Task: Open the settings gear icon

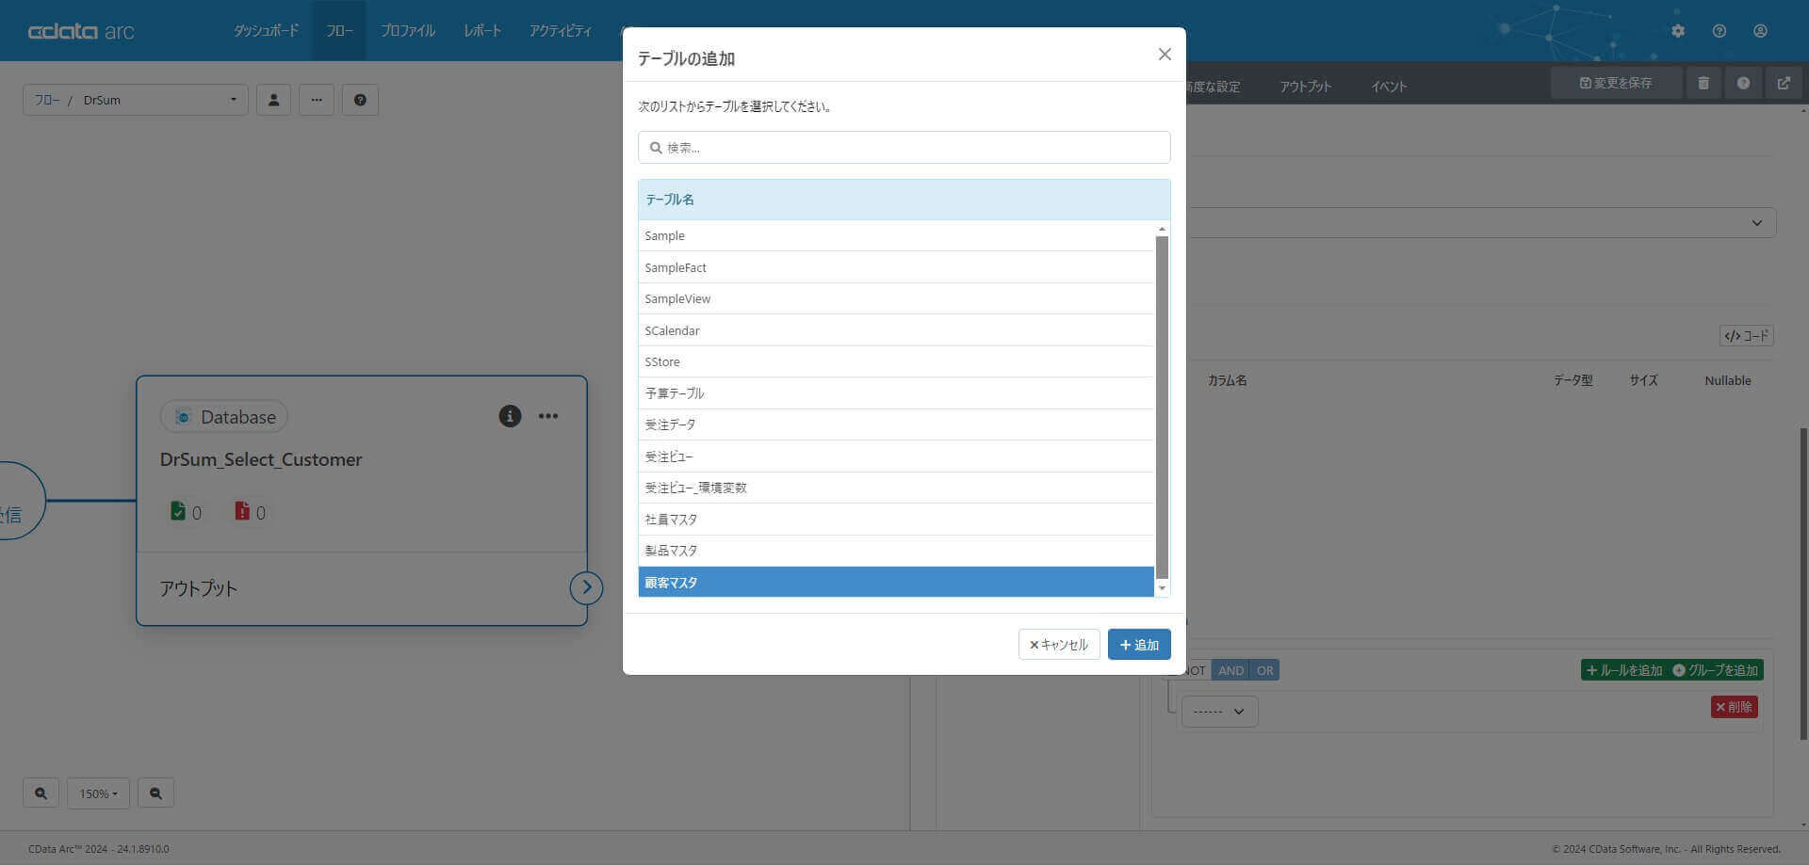Action: pos(1677,30)
